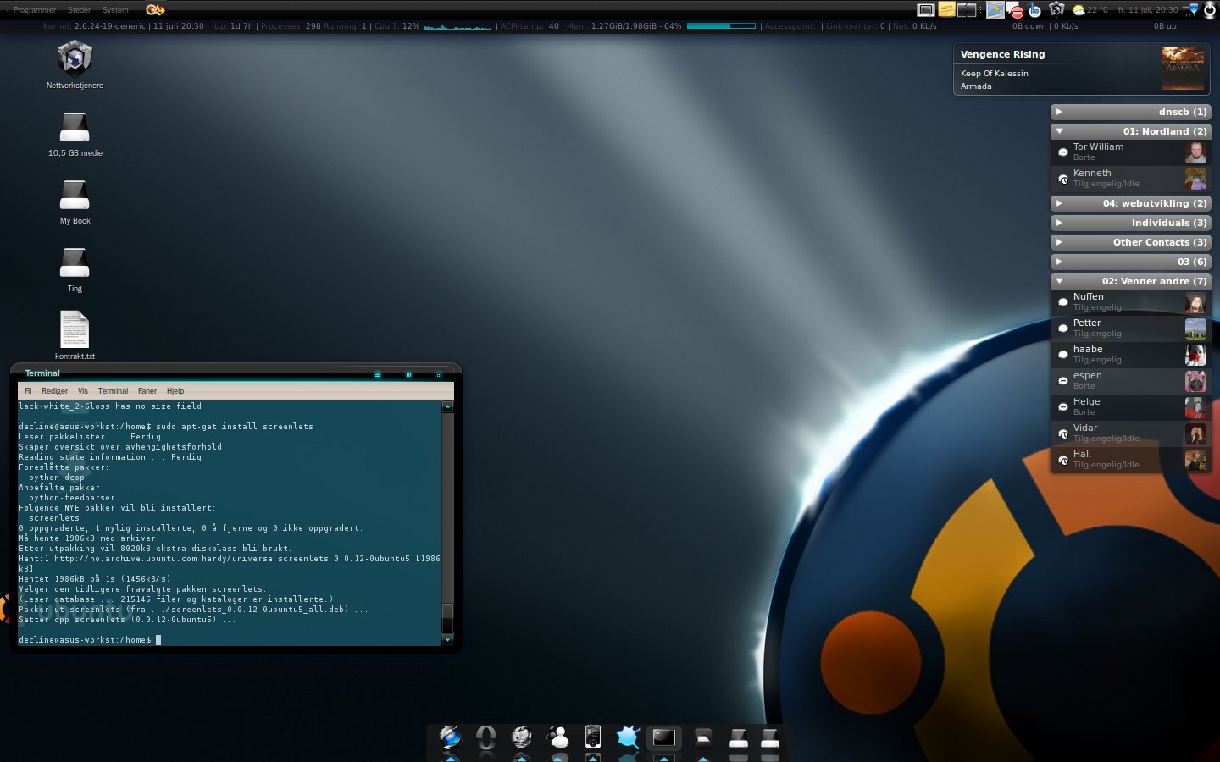This screenshot has width=1220, height=762.
Task: Click the chat status icon with red stop sign
Action: click(1015, 10)
